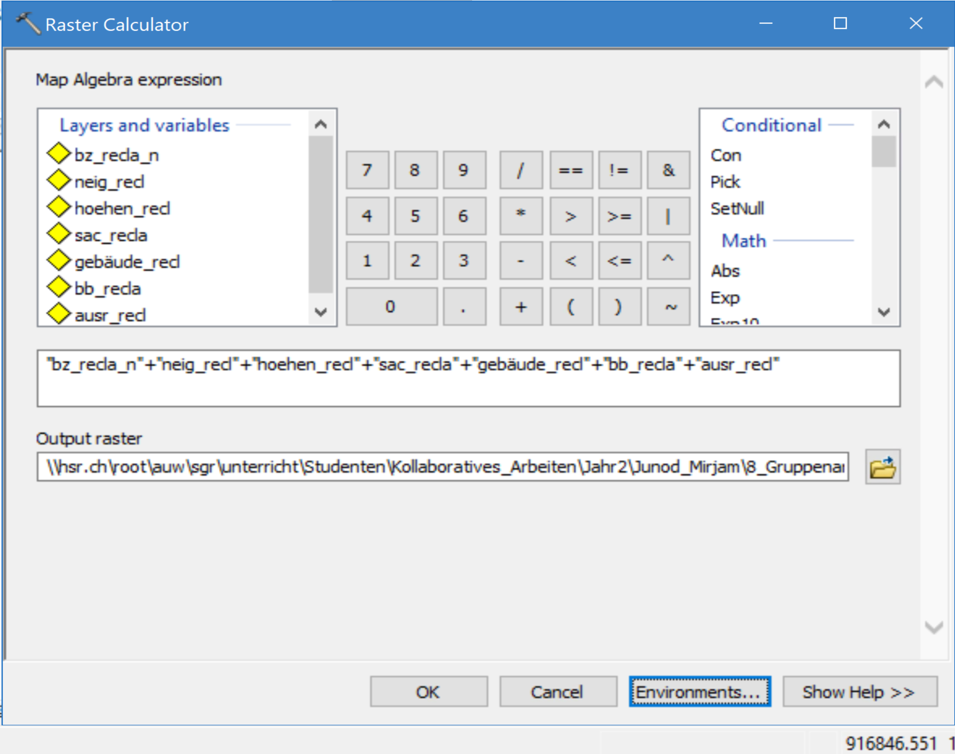
Task: Choose the Con conditional function
Action: click(726, 155)
